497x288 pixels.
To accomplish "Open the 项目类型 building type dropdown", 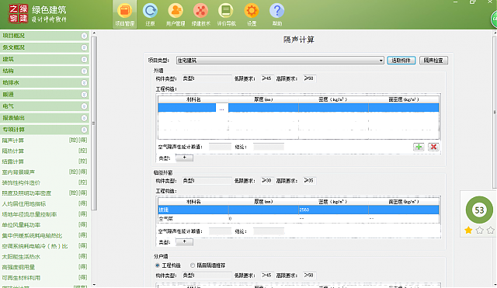I will pyautogui.click(x=280, y=61).
